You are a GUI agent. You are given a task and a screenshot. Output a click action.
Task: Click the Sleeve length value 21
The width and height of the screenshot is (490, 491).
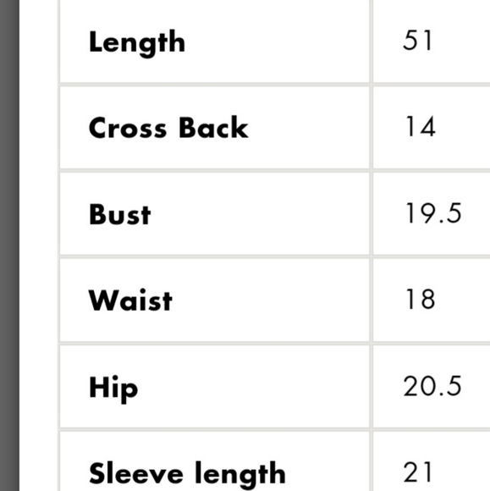click(x=418, y=472)
